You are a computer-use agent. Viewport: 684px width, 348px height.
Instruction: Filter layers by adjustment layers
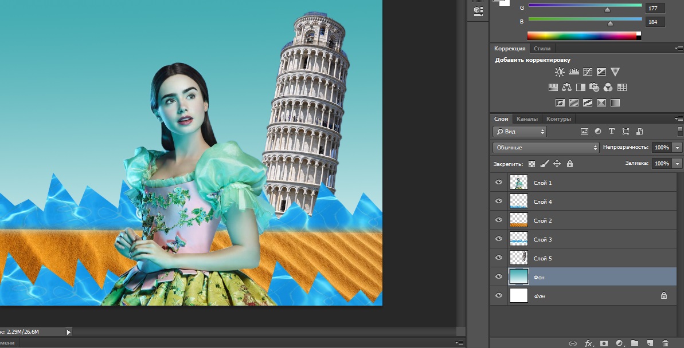[x=598, y=131]
